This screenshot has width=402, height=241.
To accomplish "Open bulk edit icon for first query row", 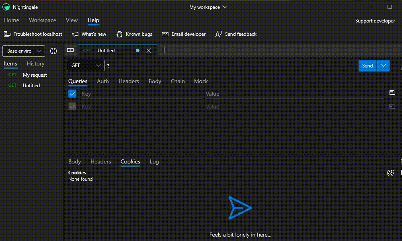I will coord(392,93).
